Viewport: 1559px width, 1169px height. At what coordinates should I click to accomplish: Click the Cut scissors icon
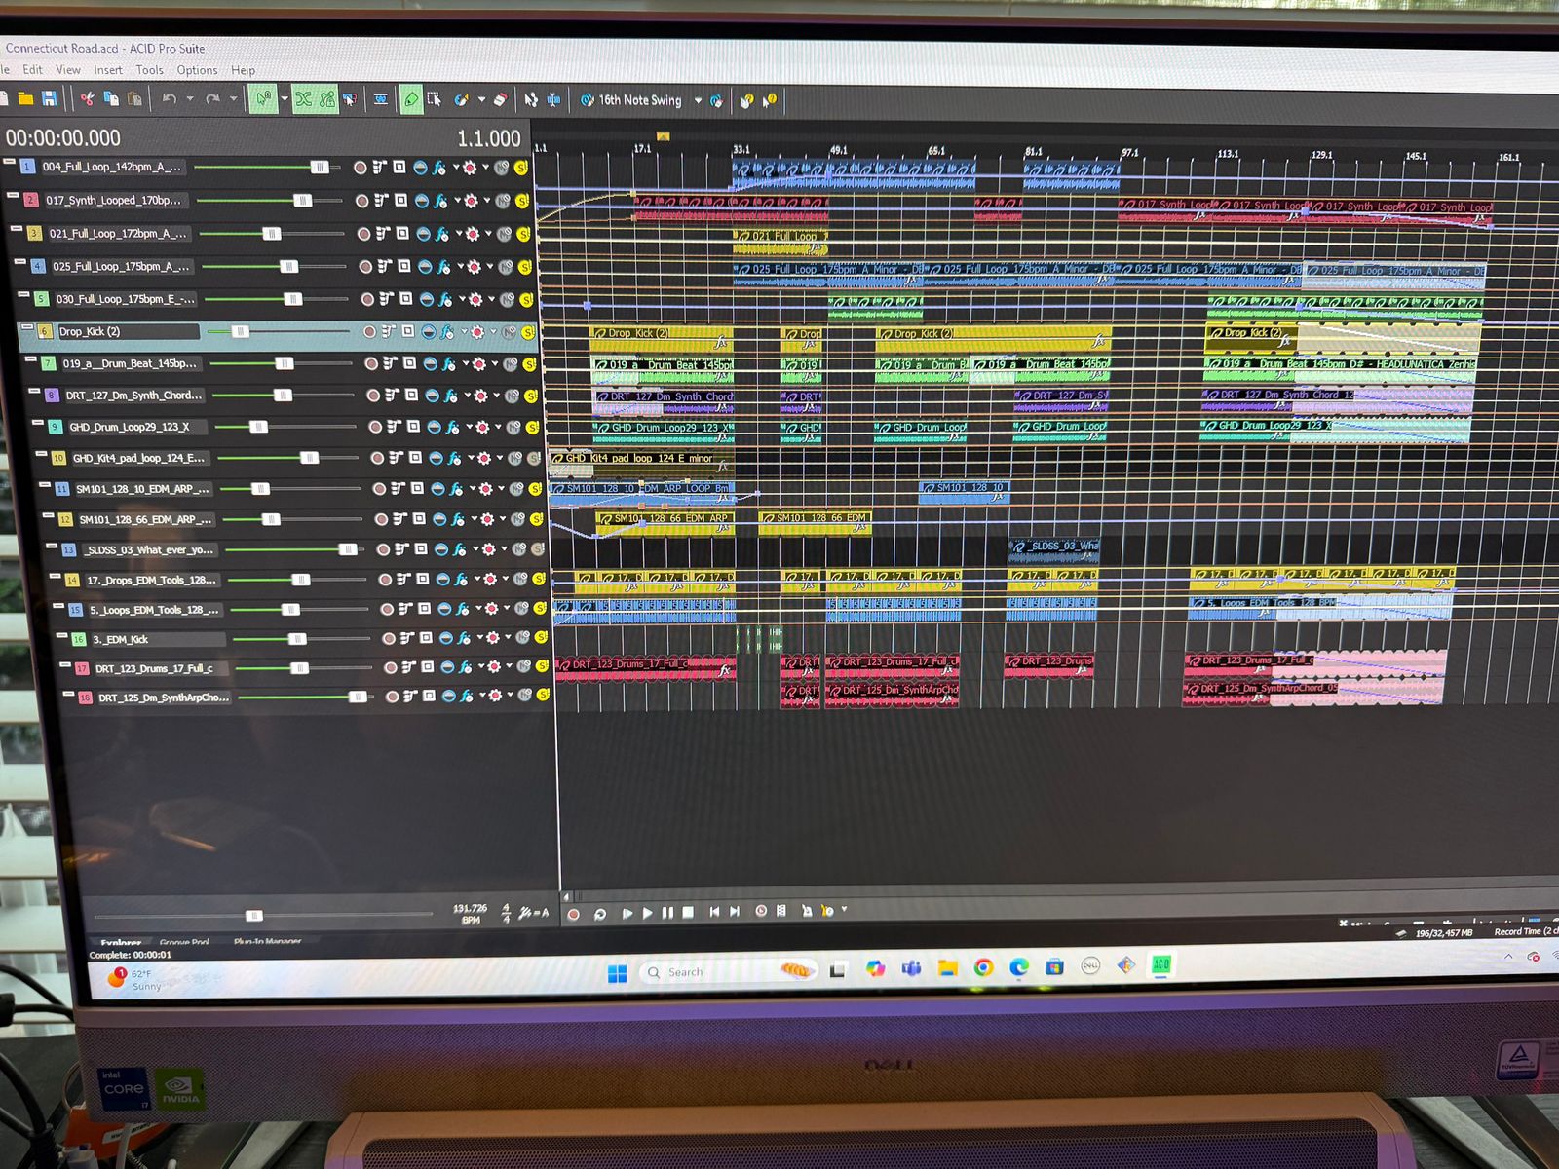[x=87, y=98]
